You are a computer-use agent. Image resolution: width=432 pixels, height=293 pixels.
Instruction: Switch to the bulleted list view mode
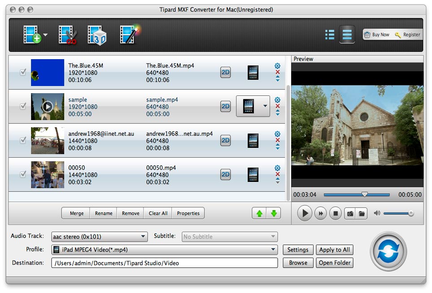coord(330,35)
